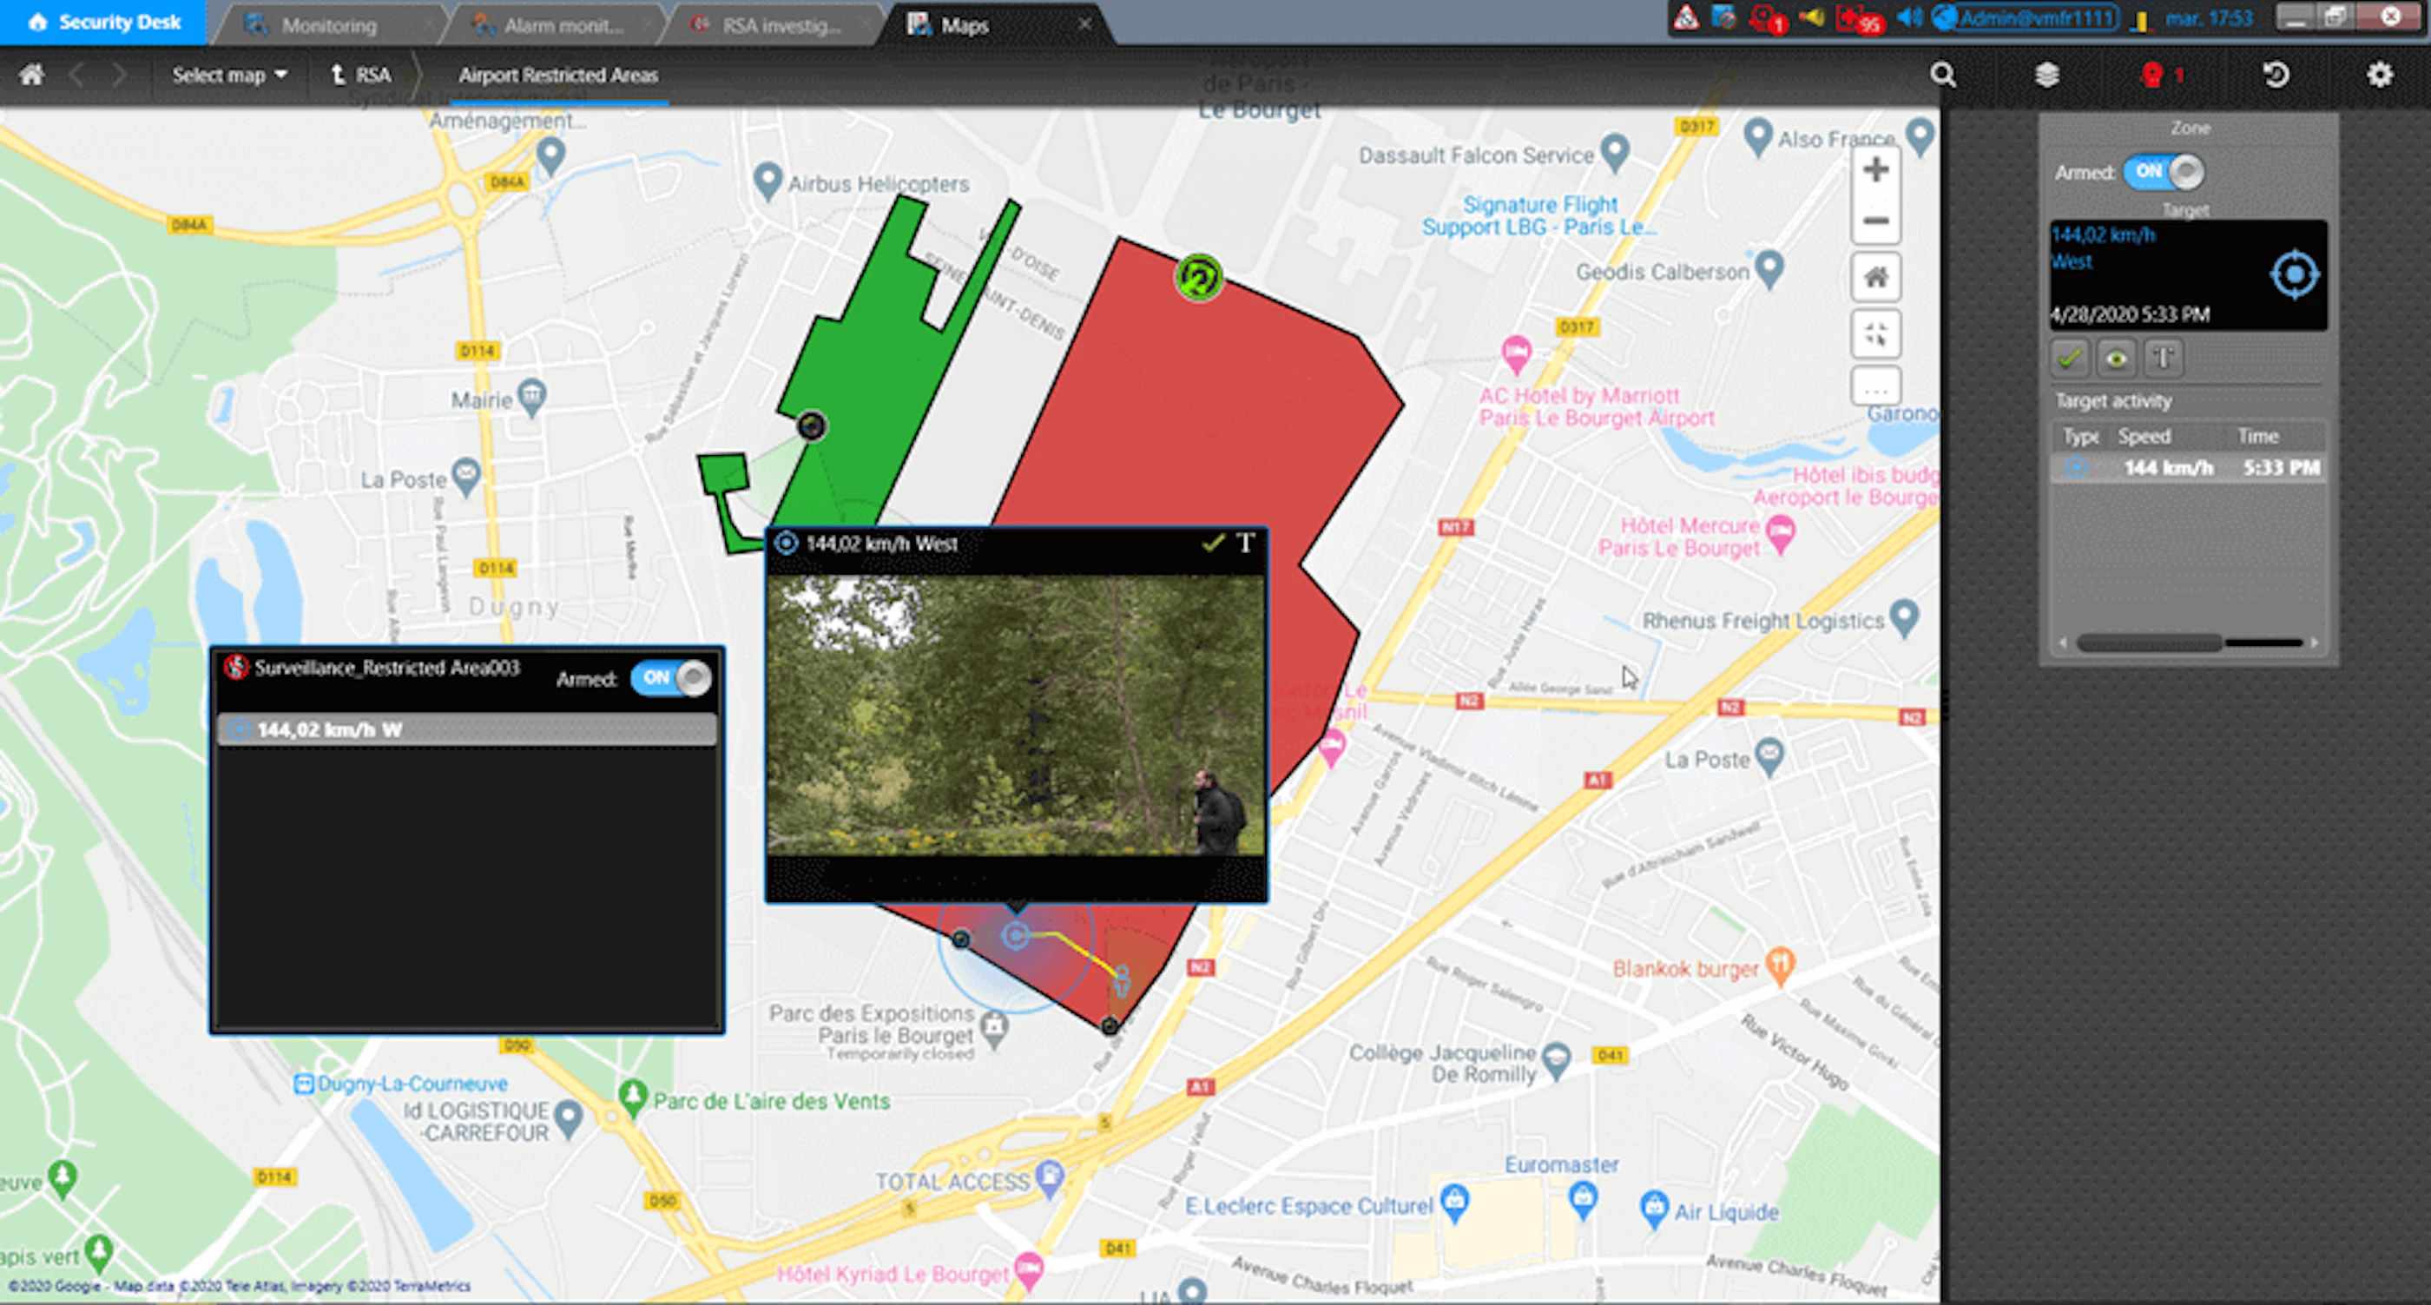Click the eye monitor icon under the Target panel

coord(2117,358)
